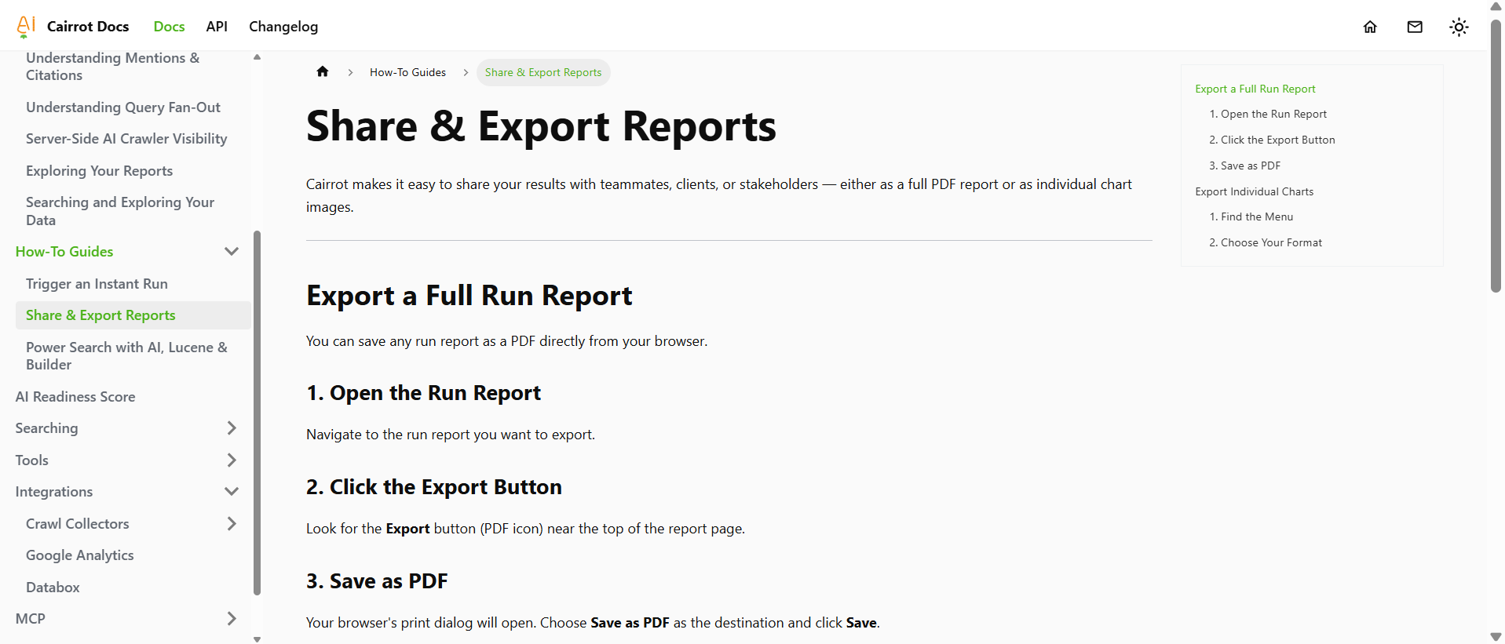Image resolution: width=1505 pixels, height=644 pixels.
Task: Open the API tab
Action: [x=217, y=27]
